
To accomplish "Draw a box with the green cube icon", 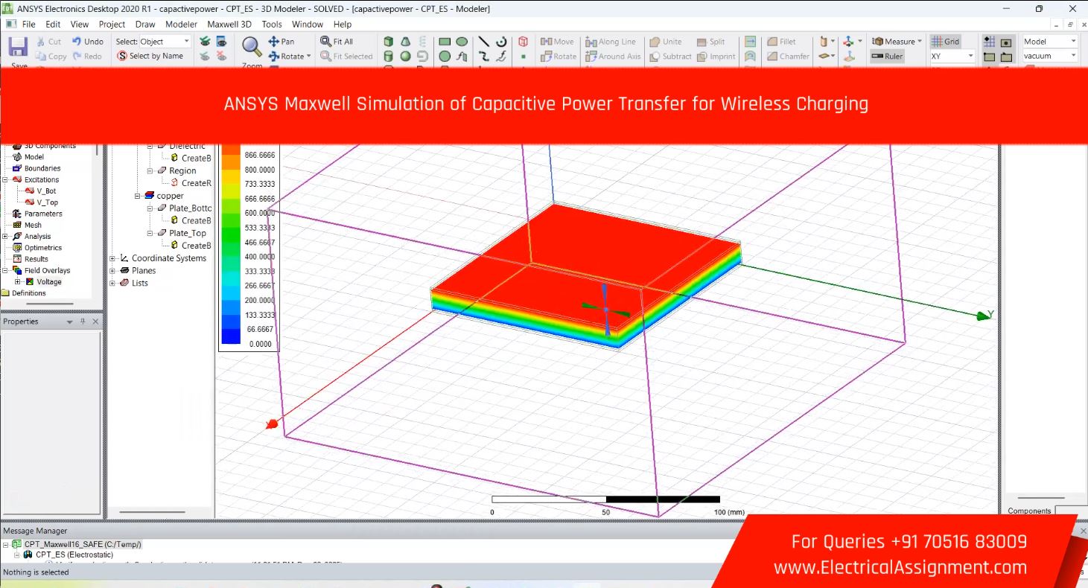I will [389, 42].
